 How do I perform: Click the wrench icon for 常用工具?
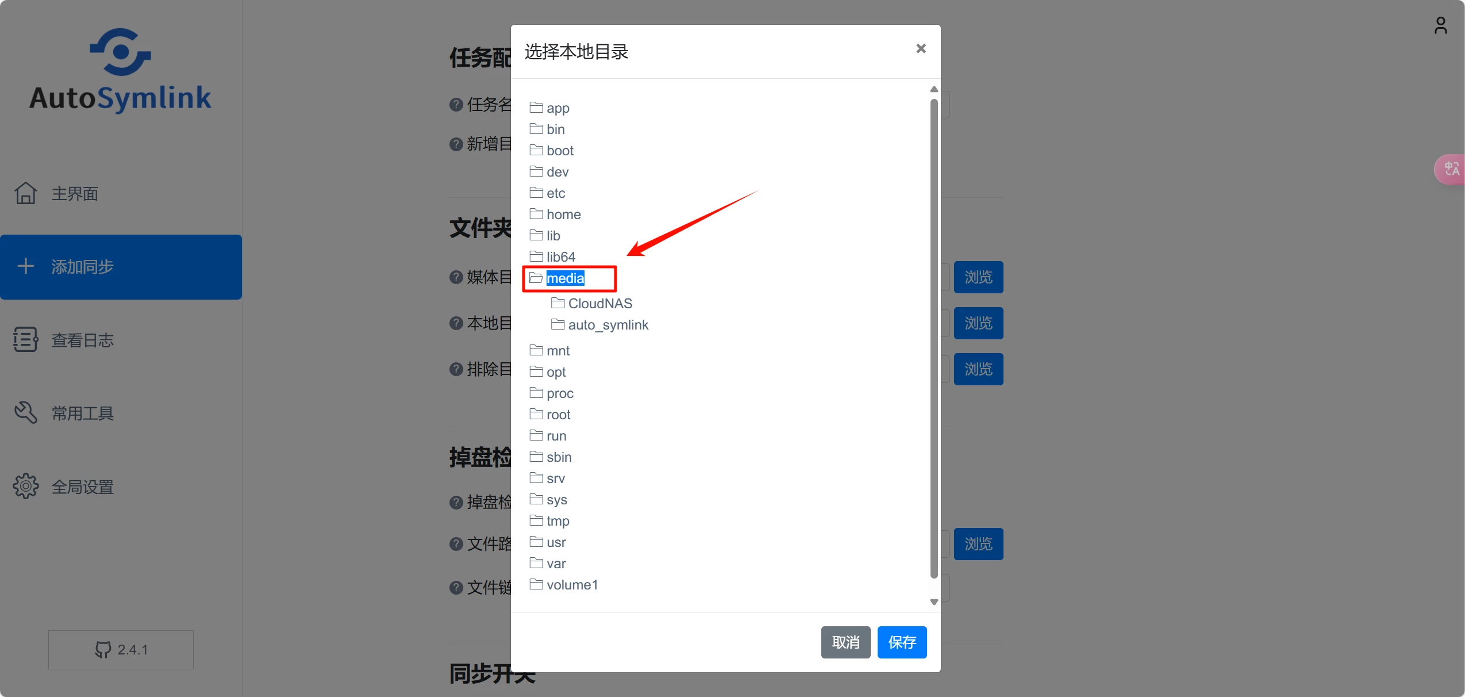tap(26, 413)
